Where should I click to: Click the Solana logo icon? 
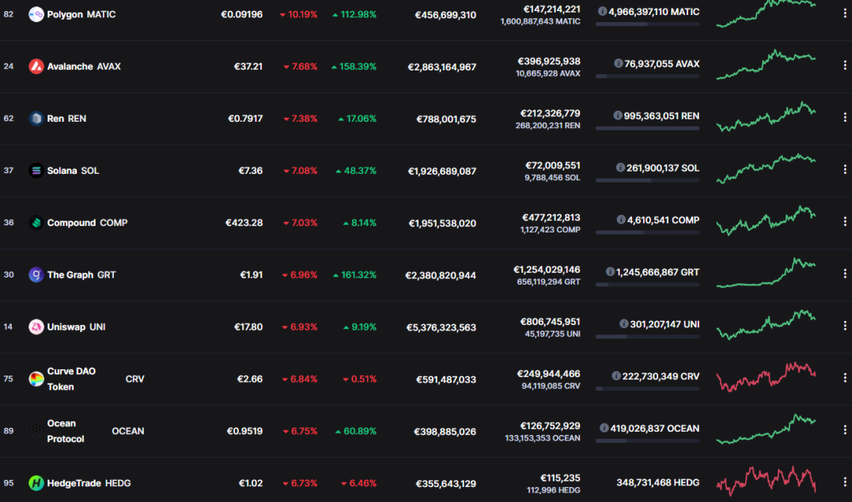pyautogui.click(x=36, y=171)
